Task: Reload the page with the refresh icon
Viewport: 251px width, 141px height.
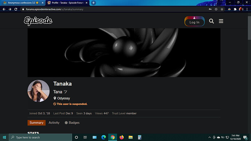Action: 16,9
